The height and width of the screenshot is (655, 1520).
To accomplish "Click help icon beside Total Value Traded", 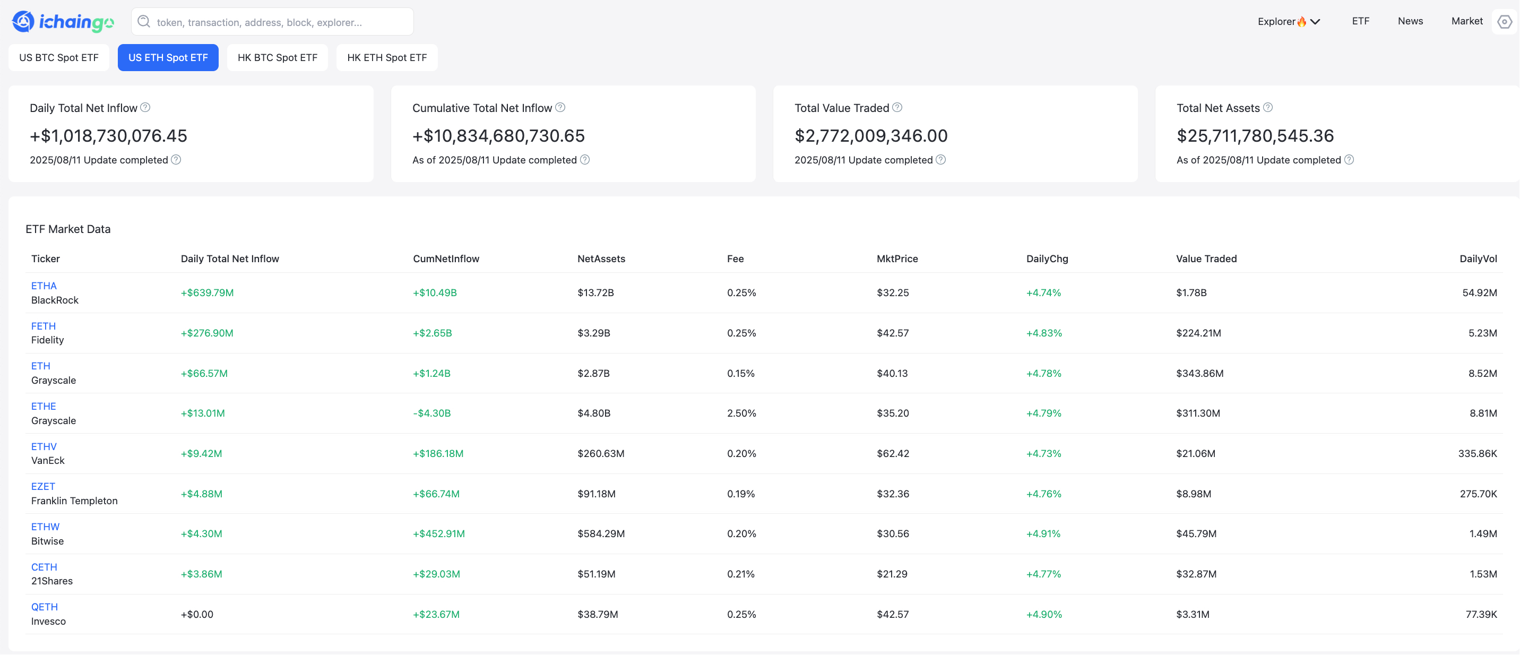I will click(897, 107).
